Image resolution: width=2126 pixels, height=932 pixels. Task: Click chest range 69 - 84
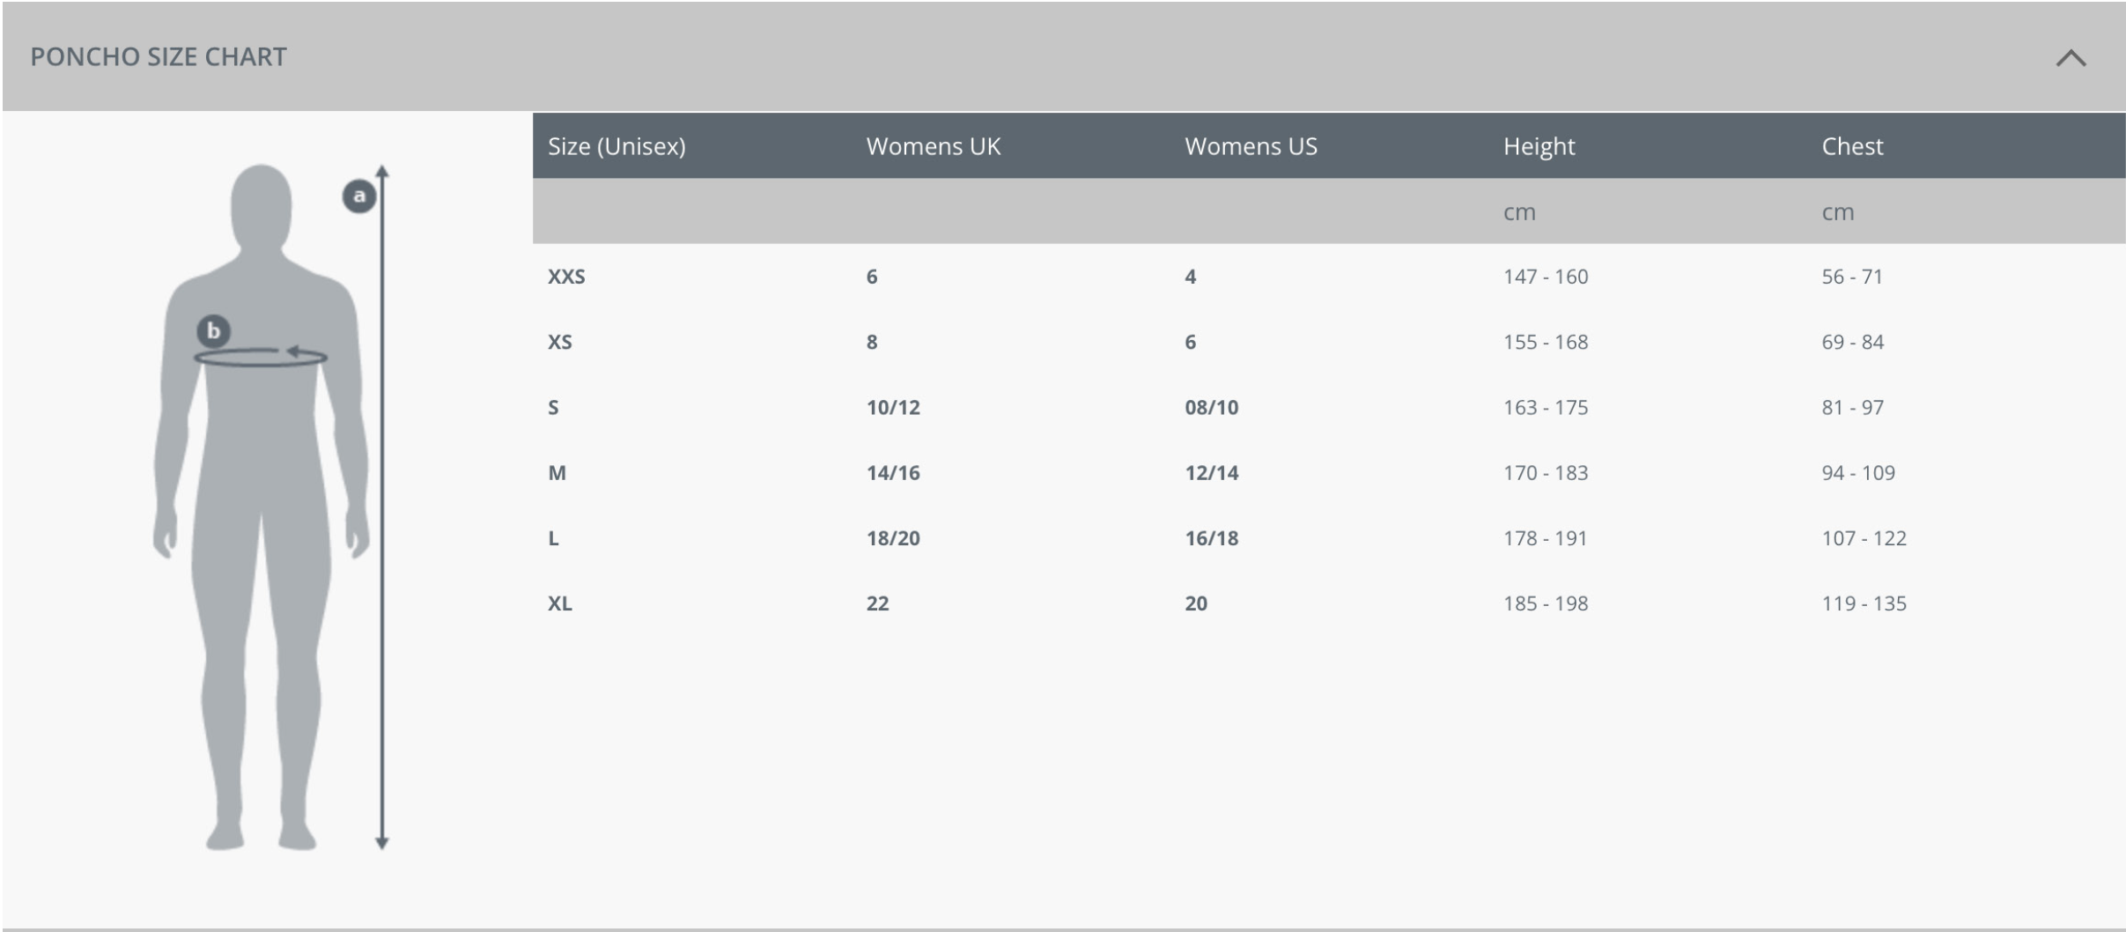click(1853, 342)
